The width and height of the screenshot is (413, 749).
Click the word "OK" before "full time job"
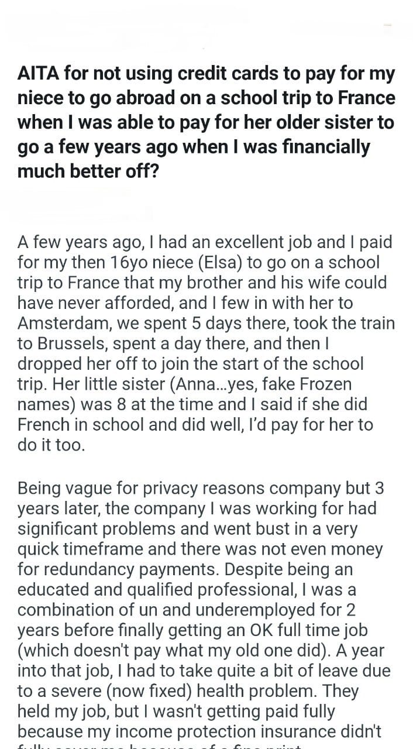click(x=236, y=631)
